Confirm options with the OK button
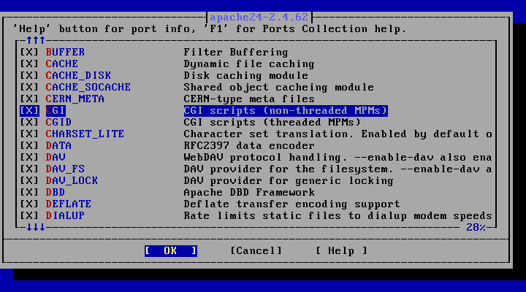 [x=171, y=251]
